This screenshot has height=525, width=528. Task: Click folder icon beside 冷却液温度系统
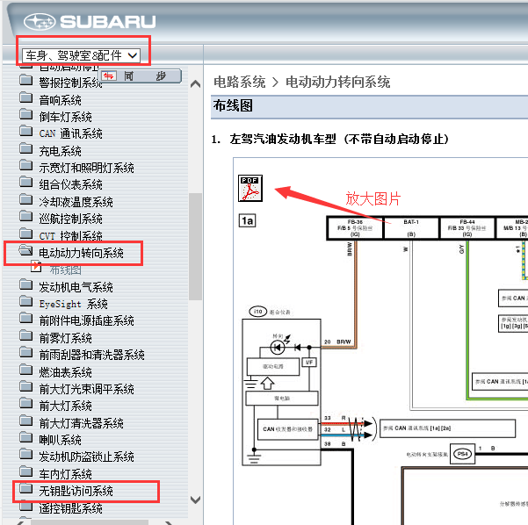pyautogui.click(x=26, y=200)
